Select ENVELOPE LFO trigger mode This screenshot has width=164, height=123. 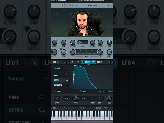(x=61, y=85)
